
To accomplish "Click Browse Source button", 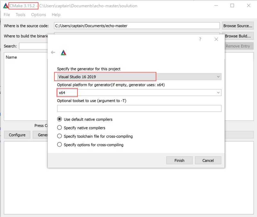I will 238,26.
